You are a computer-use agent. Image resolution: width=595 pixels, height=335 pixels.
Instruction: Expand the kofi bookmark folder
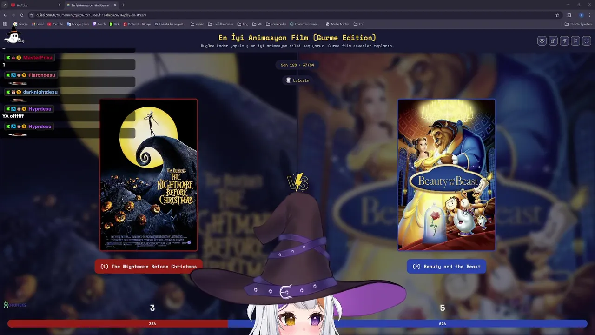[359, 24]
